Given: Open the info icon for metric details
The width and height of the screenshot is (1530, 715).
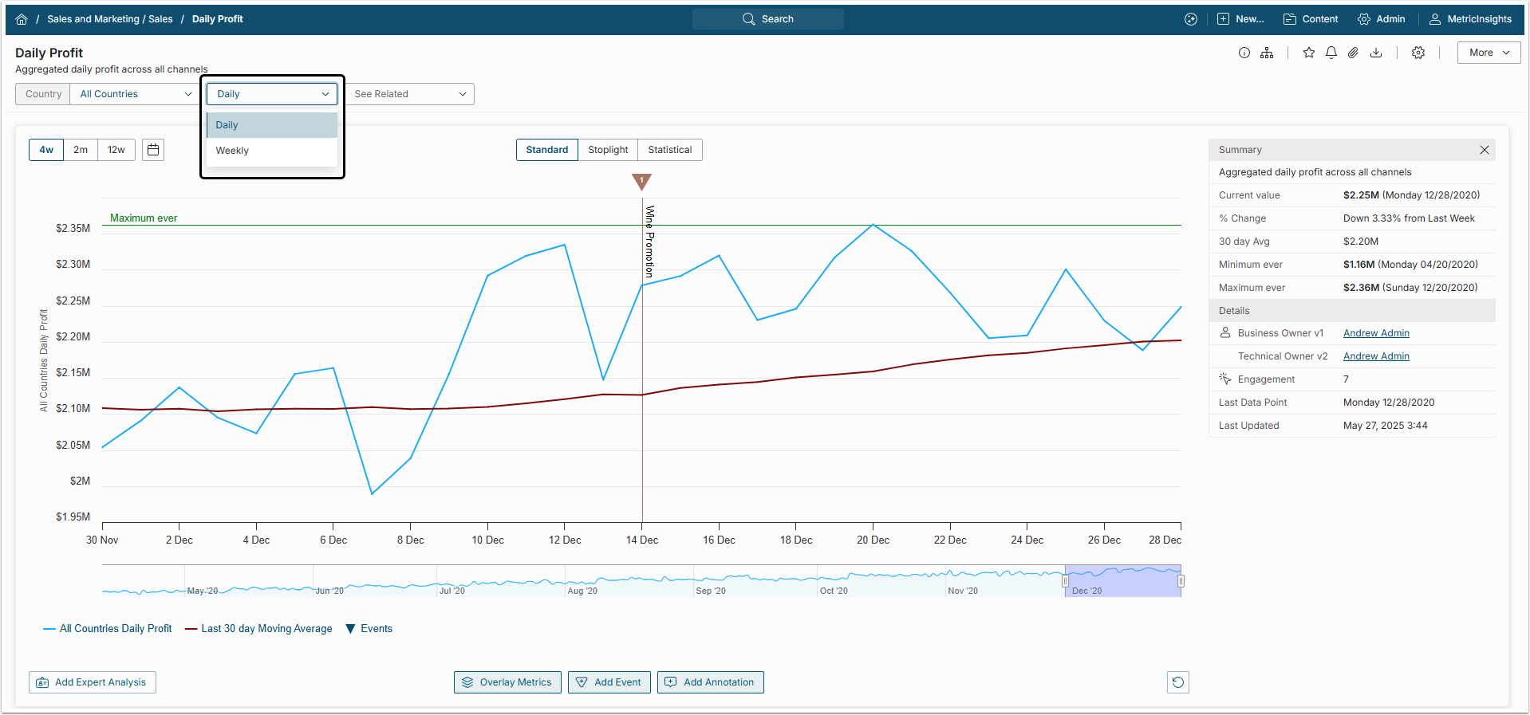Looking at the screenshot, I should (x=1244, y=53).
